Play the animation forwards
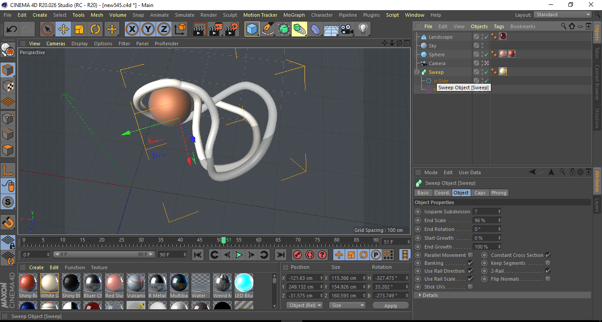 (x=239, y=255)
